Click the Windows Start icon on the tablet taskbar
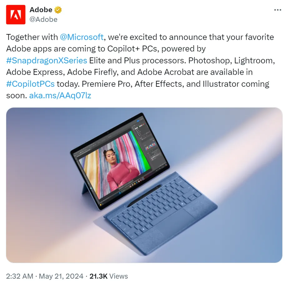The height and width of the screenshot is (283, 286). [x=120, y=193]
